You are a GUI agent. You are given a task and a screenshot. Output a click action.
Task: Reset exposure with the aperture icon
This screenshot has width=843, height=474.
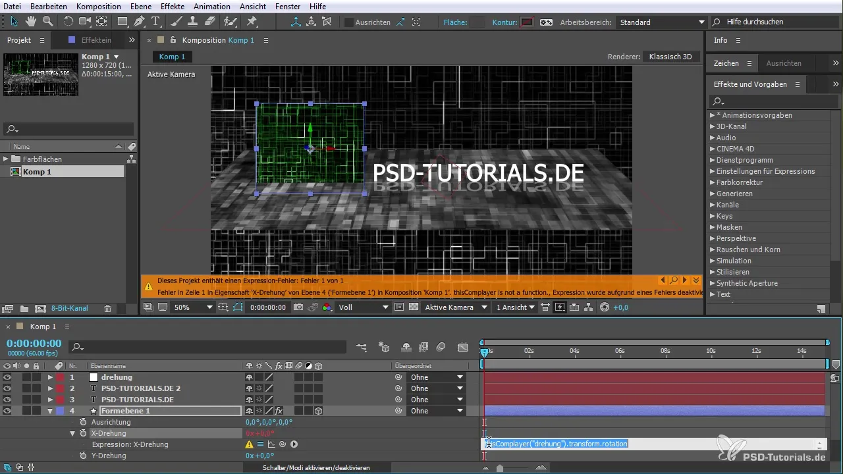605,307
